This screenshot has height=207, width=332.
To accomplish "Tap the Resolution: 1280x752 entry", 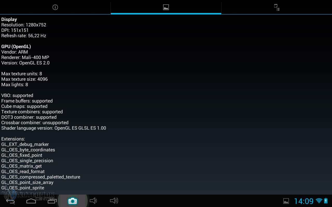I will pos(24,25).
